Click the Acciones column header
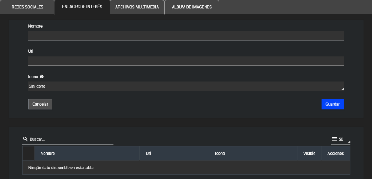The width and height of the screenshot is (372, 179). click(335, 154)
